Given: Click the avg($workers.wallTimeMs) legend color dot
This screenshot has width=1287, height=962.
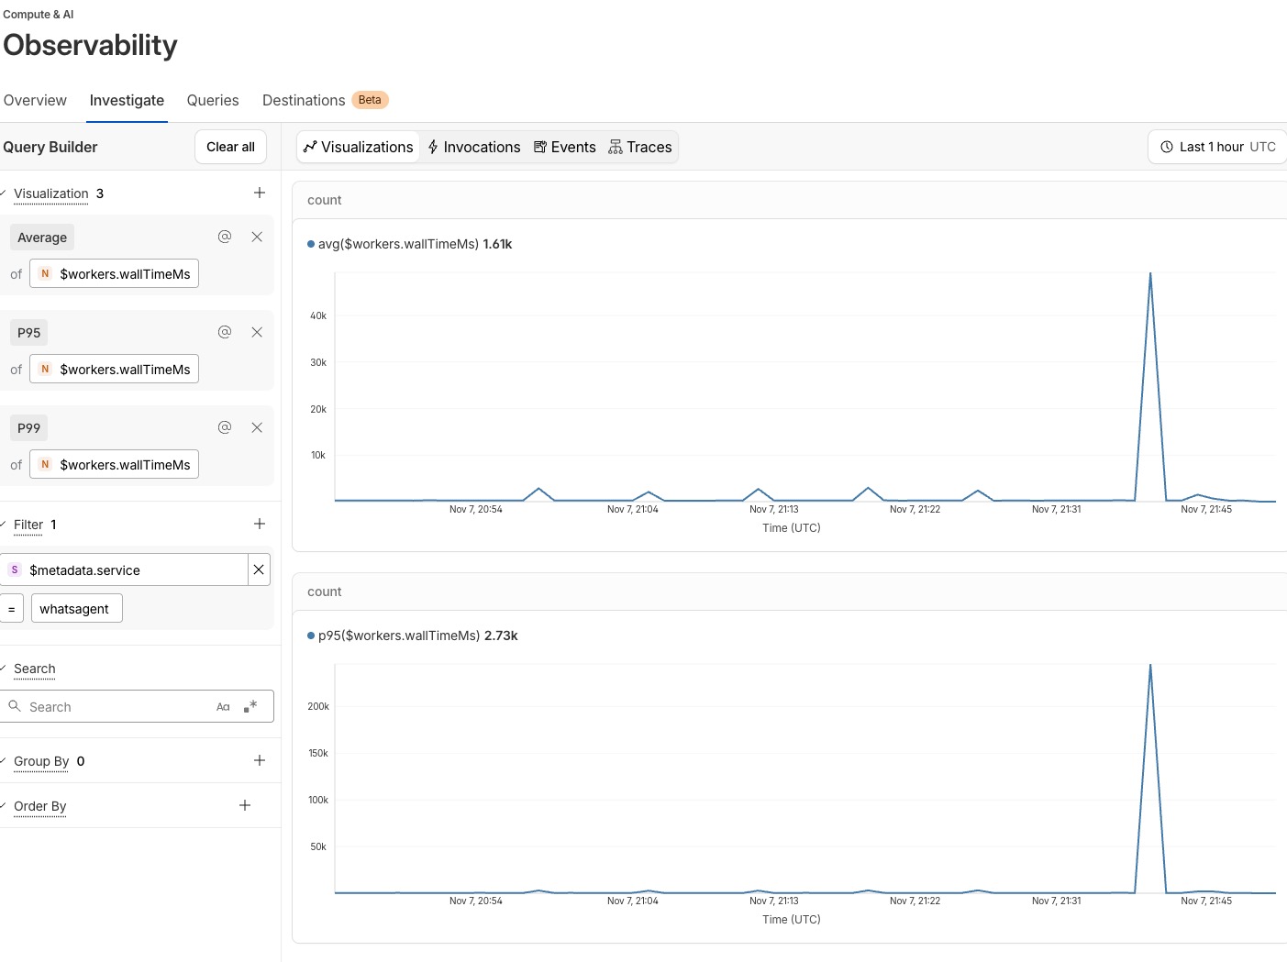Looking at the screenshot, I should tap(311, 244).
